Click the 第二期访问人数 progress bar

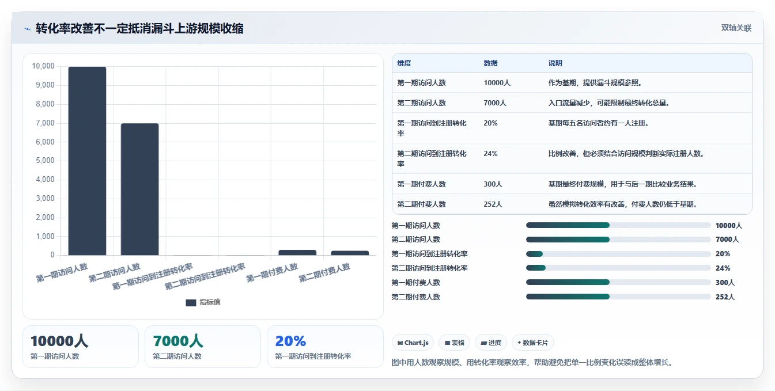coord(618,239)
